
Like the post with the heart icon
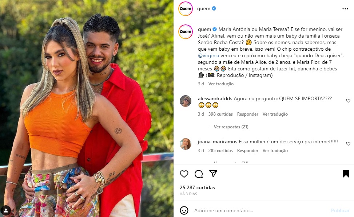pos(184,174)
